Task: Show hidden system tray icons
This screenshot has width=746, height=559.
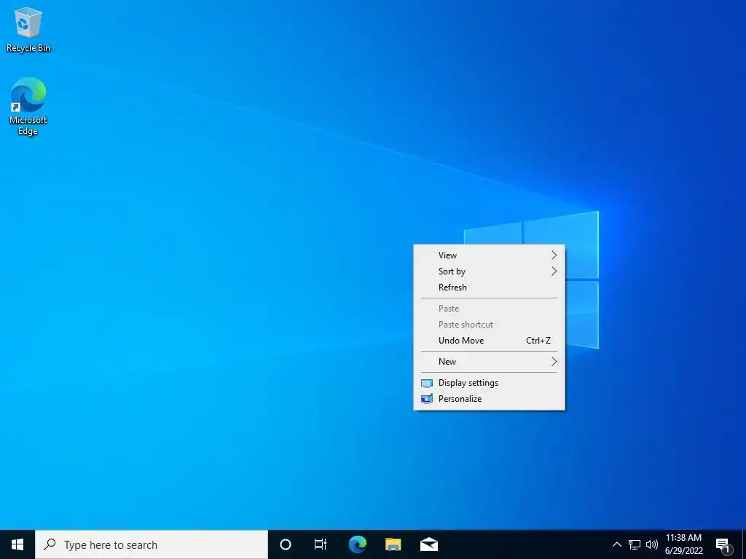Action: (616, 544)
